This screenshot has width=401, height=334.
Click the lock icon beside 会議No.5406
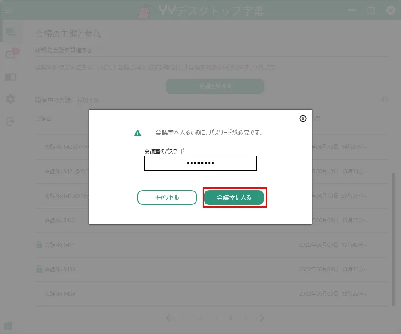[38, 269]
